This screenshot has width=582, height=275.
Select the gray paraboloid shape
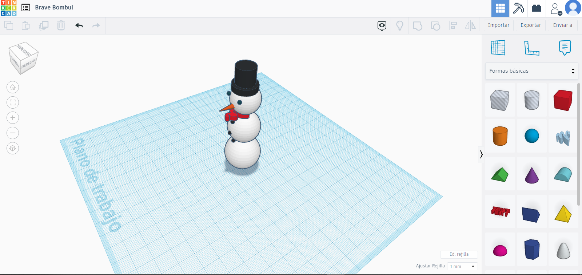coord(563,250)
